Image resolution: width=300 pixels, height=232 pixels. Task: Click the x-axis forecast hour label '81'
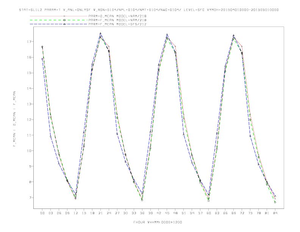267,213
